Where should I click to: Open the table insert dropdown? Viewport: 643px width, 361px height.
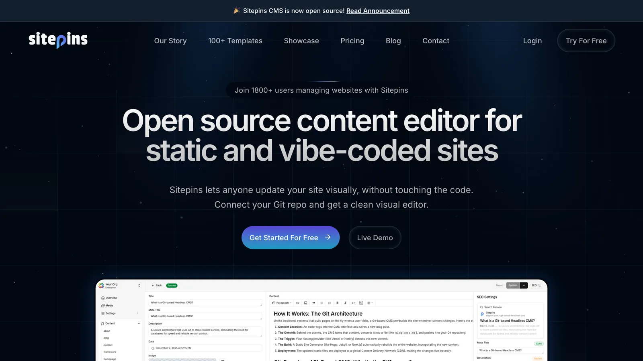tap(370, 303)
